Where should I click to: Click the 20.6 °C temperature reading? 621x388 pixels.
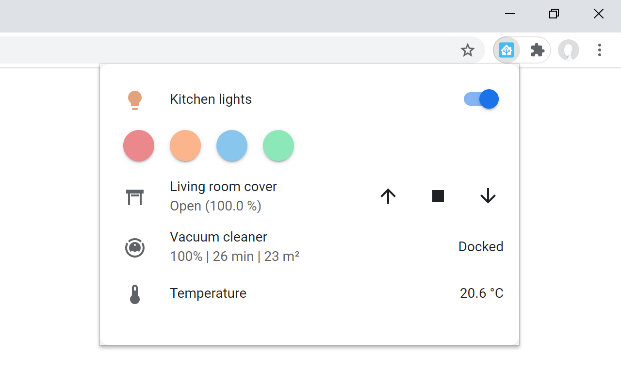pos(481,293)
